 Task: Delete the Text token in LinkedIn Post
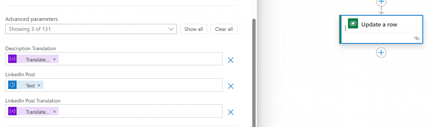coord(39,85)
